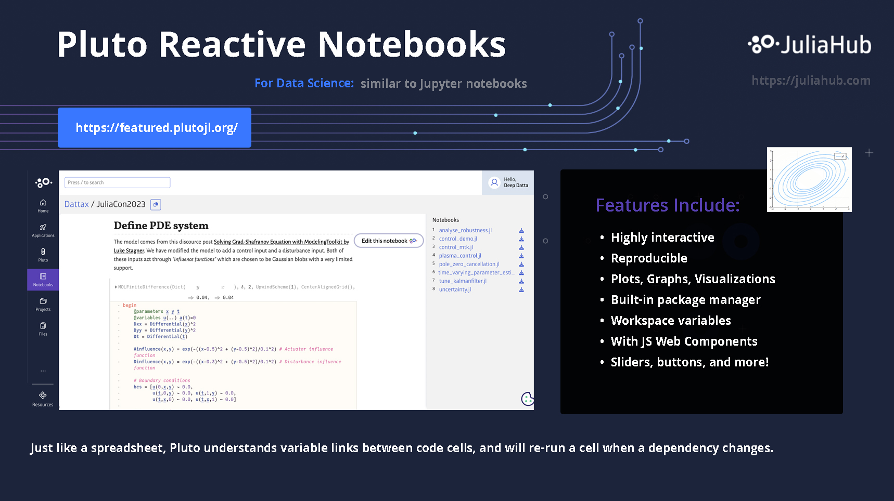Click the contour plot thumbnail
Viewport: 894px width, 501px height.
point(809,179)
